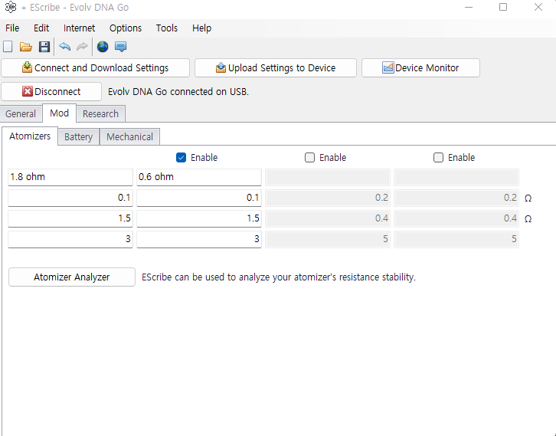
Task: Enable the rightmost atomizer profile checkbox
Action: 439,158
